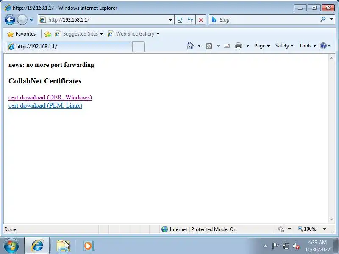Open the Safety menu

tap(284, 46)
